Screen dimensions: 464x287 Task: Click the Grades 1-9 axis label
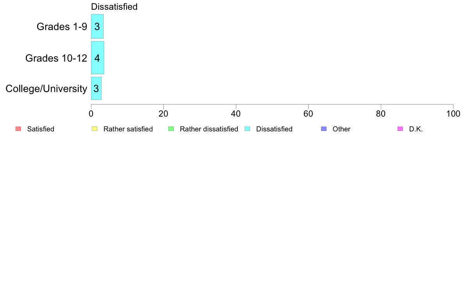pyautogui.click(x=62, y=27)
